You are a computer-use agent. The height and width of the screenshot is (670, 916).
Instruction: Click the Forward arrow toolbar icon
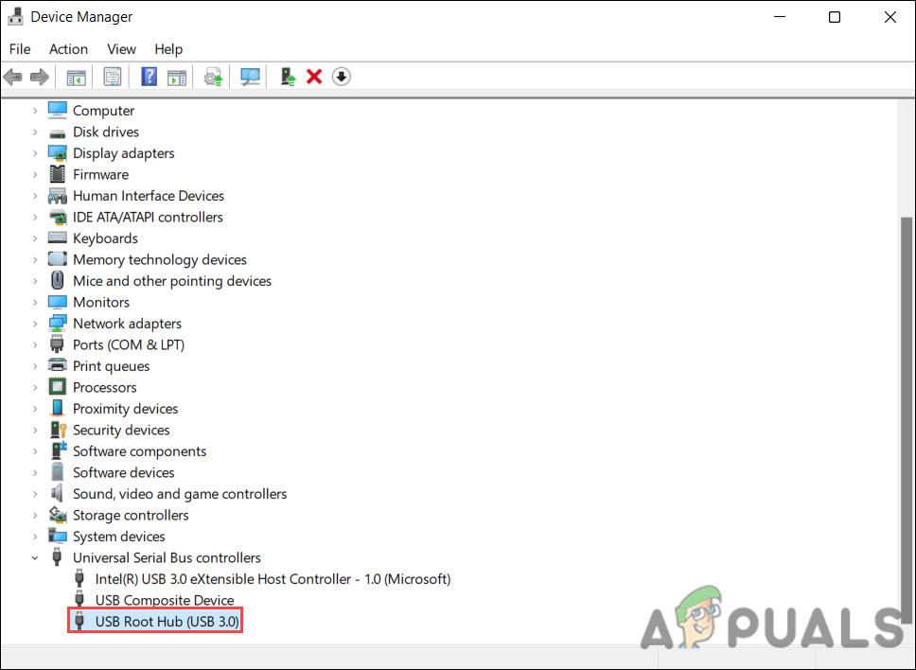[39, 77]
